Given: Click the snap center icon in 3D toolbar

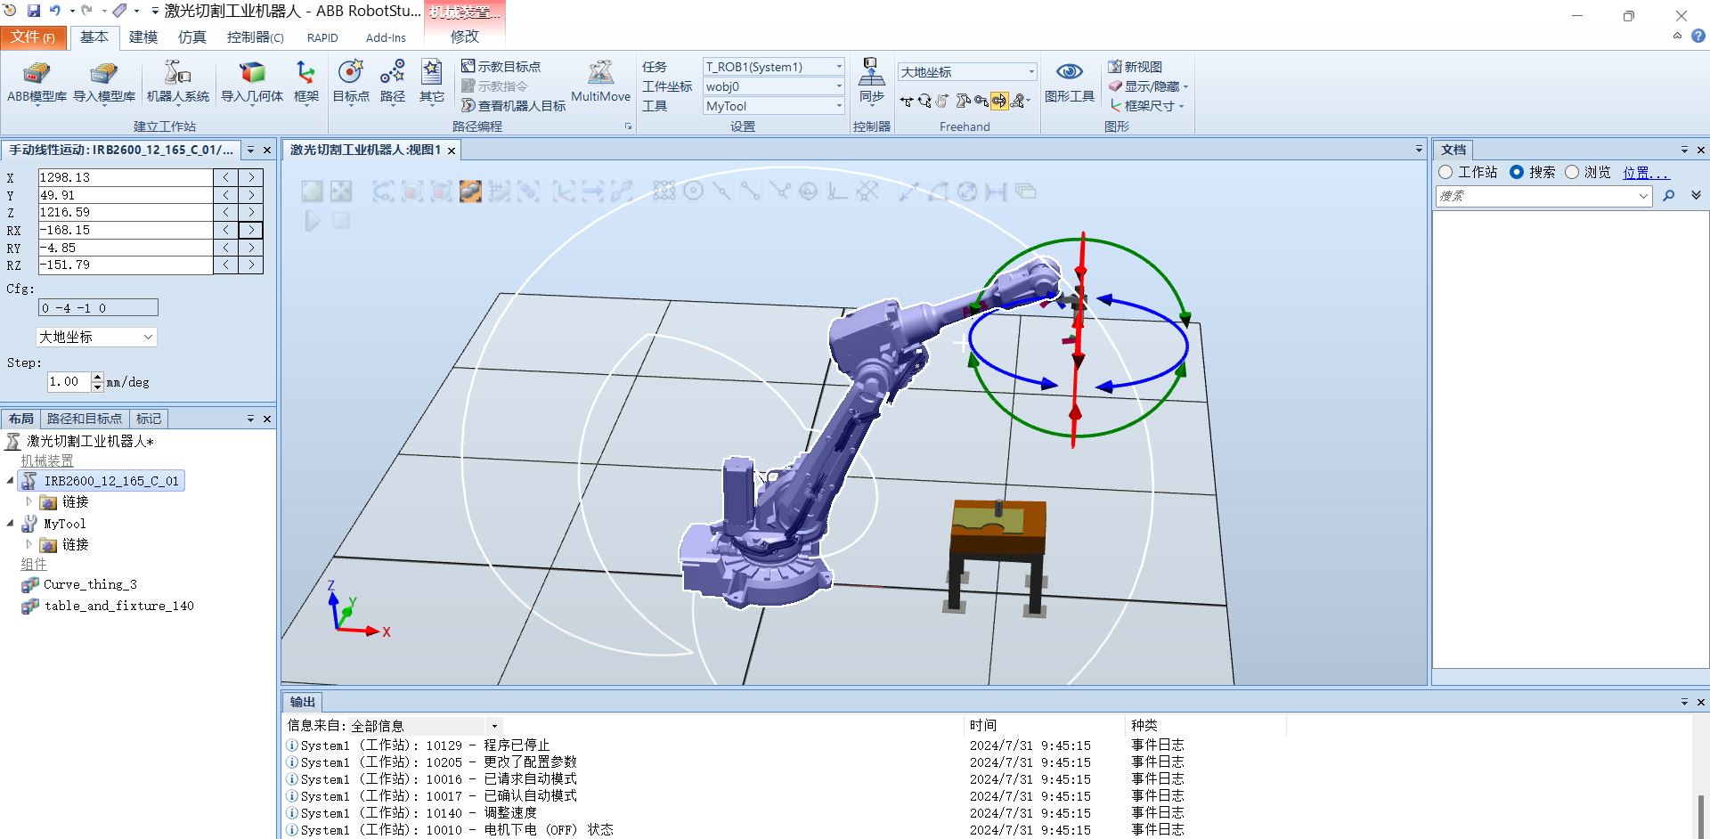Looking at the screenshot, I should pyautogui.click(x=693, y=191).
